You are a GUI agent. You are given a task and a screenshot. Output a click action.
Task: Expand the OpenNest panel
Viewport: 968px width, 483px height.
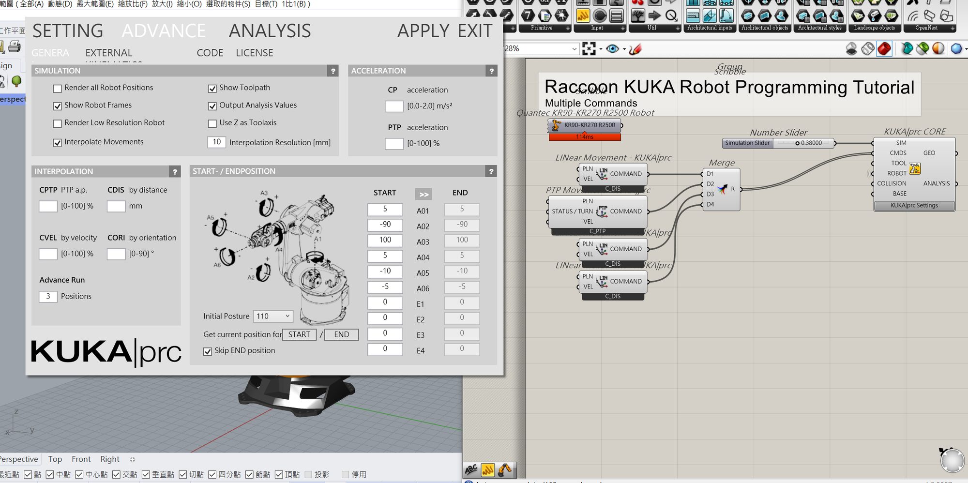pyautogui.click(x=953, y=29)
